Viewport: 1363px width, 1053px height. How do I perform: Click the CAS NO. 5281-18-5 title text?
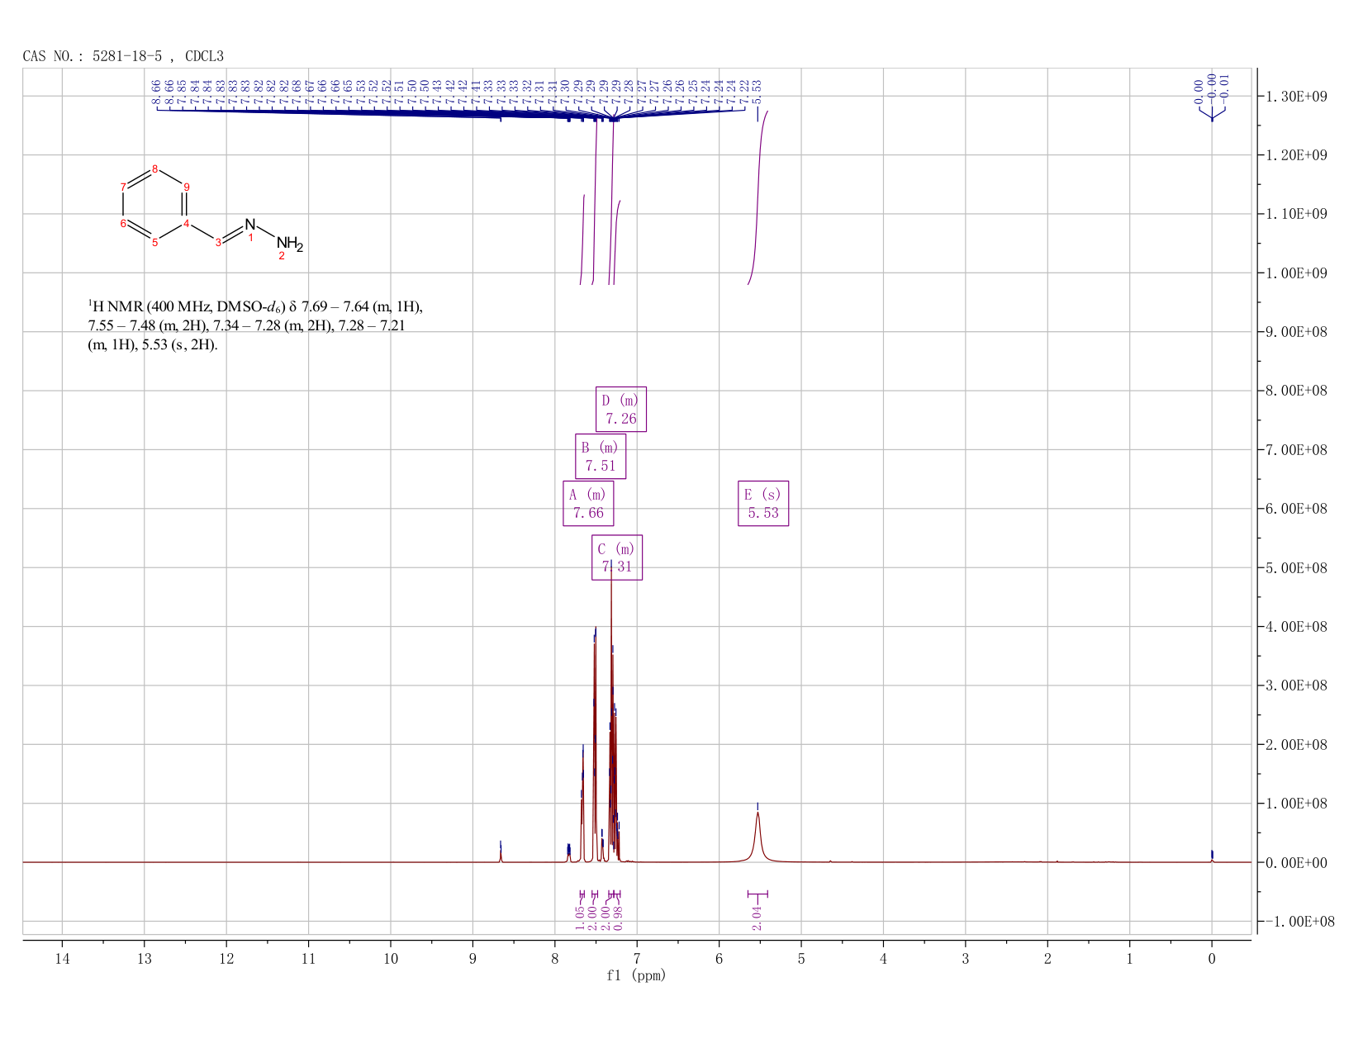(x=122, y=56)
